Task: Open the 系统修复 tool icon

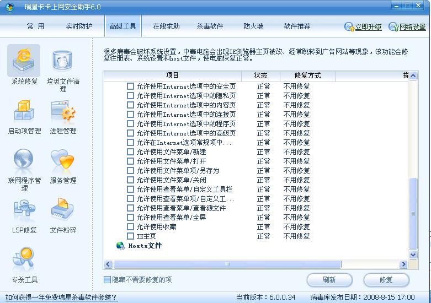Action: point(24,61)
